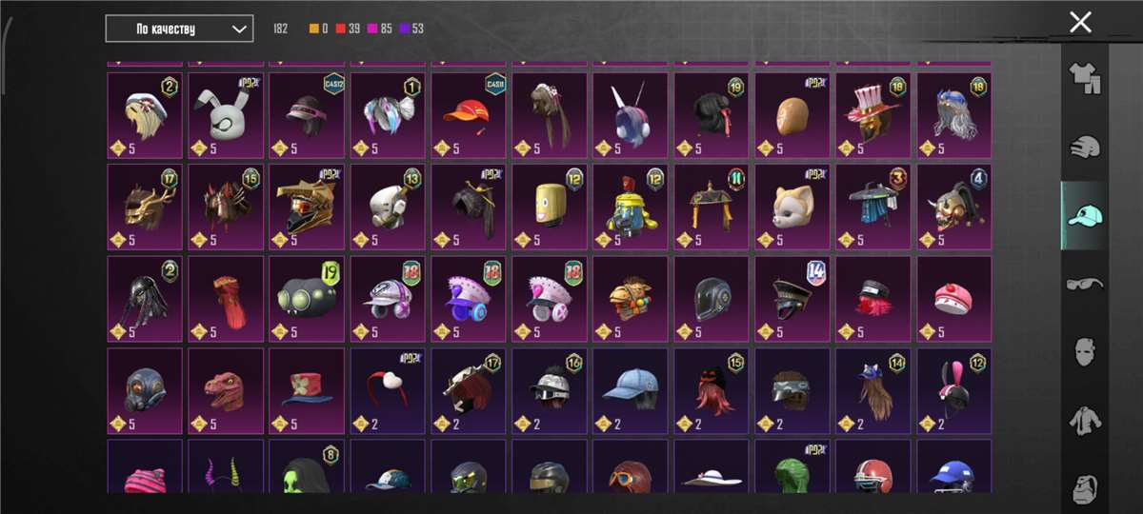1143x514 pixels.
Task: Select the orange cat head mask
Action: tap(792, 207)
